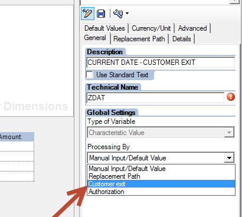Click the save floppy disk icon

pyautogui.click(x=101, y=14)
